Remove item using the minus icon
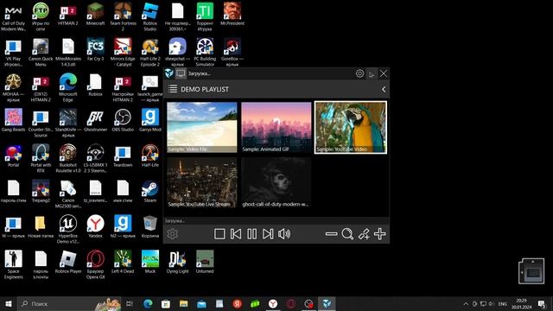Screen dimensions: 553x311 [331, 234]
